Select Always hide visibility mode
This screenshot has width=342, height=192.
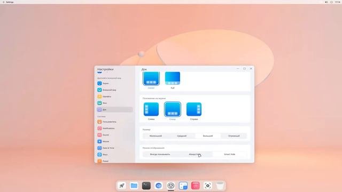pos(195,154)
